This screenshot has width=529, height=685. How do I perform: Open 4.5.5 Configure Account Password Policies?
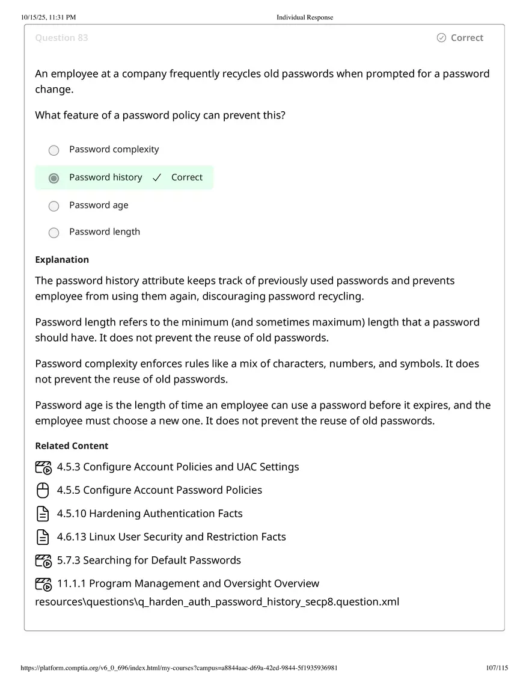coord(159,490)
